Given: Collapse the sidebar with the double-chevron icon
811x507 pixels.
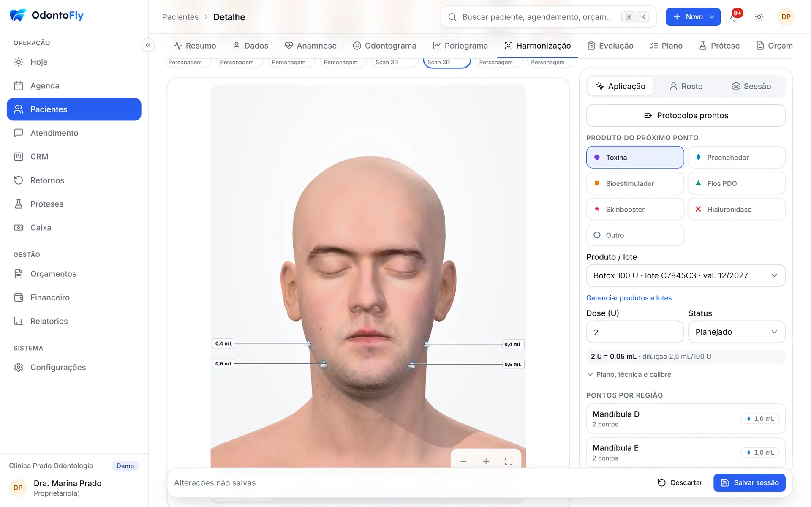Looking at the screenshot, I should click(148, 45).
